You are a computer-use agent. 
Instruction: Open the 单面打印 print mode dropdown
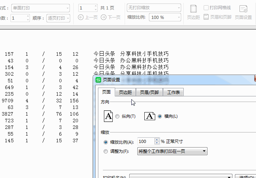40,8
